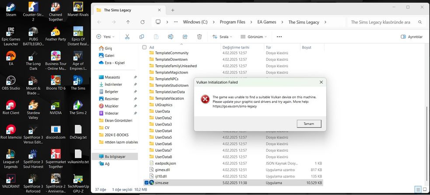Open the Sırala sort dropdown
Screen dimensions: 430x195
[x=222, y=37]
